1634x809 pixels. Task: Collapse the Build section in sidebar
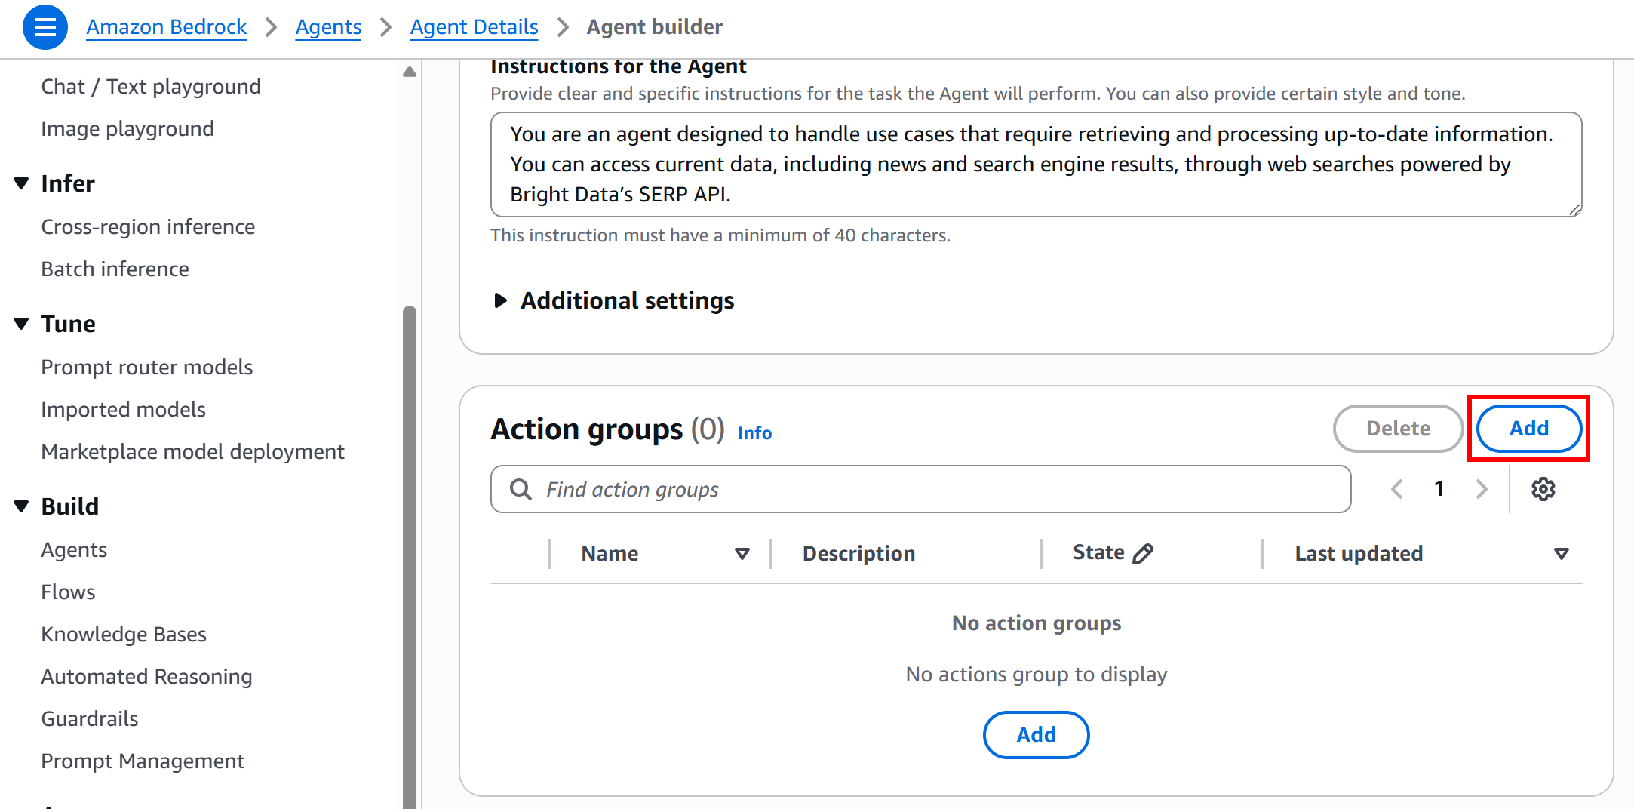21,506
